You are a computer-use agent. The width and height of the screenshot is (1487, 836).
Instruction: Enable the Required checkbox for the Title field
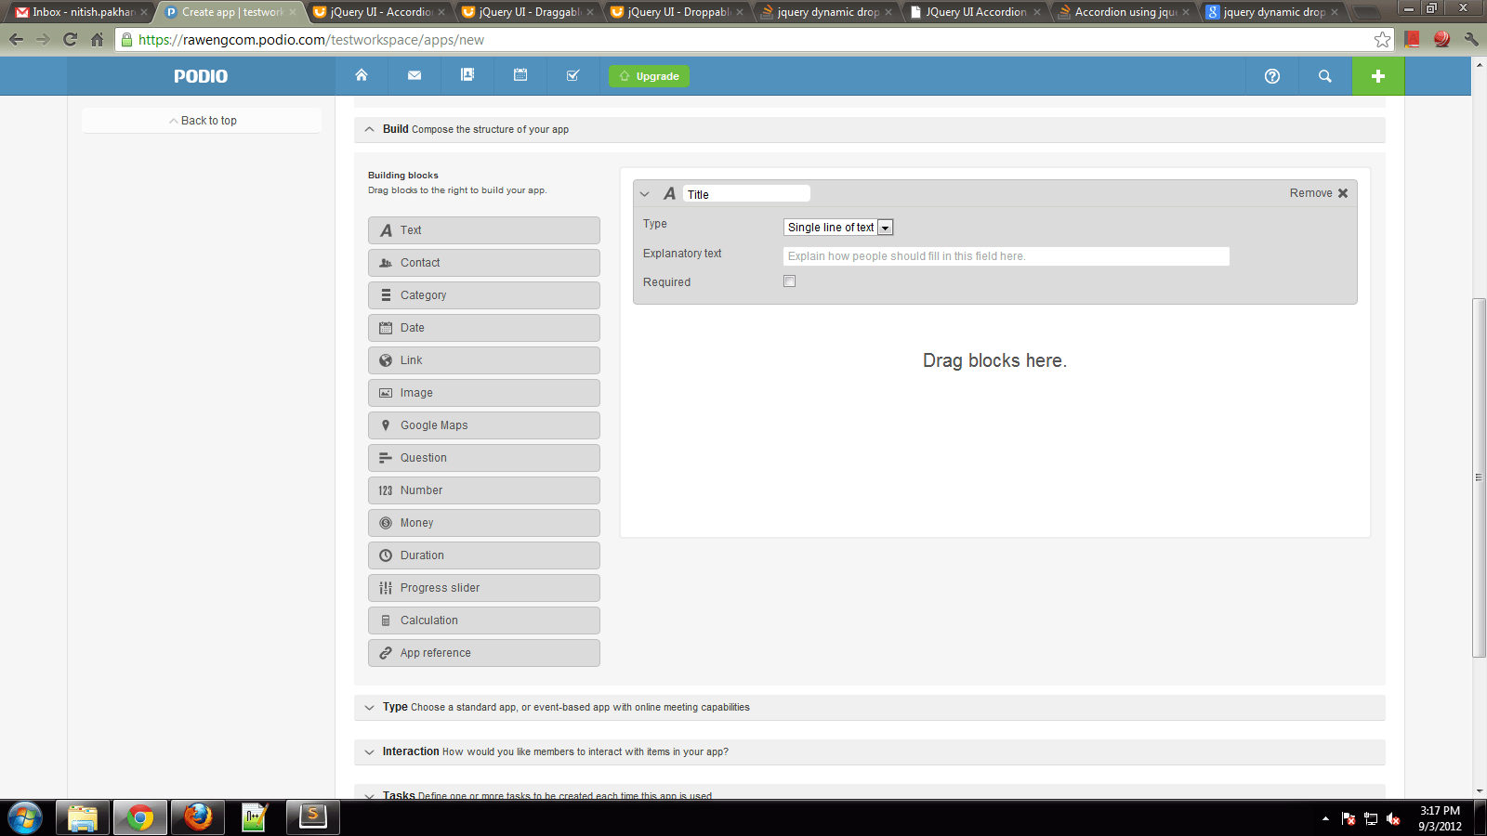click(x=789, y=281)
